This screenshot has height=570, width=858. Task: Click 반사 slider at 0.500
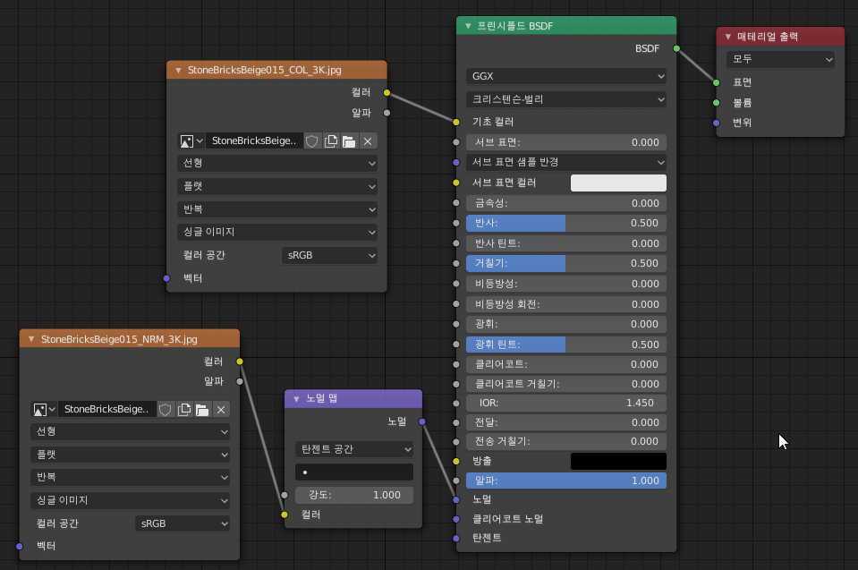pos(566,223)
